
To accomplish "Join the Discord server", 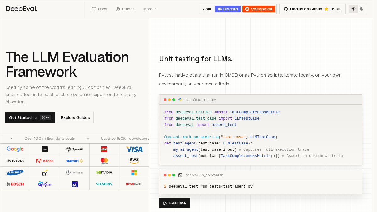I will click(228, 9).
